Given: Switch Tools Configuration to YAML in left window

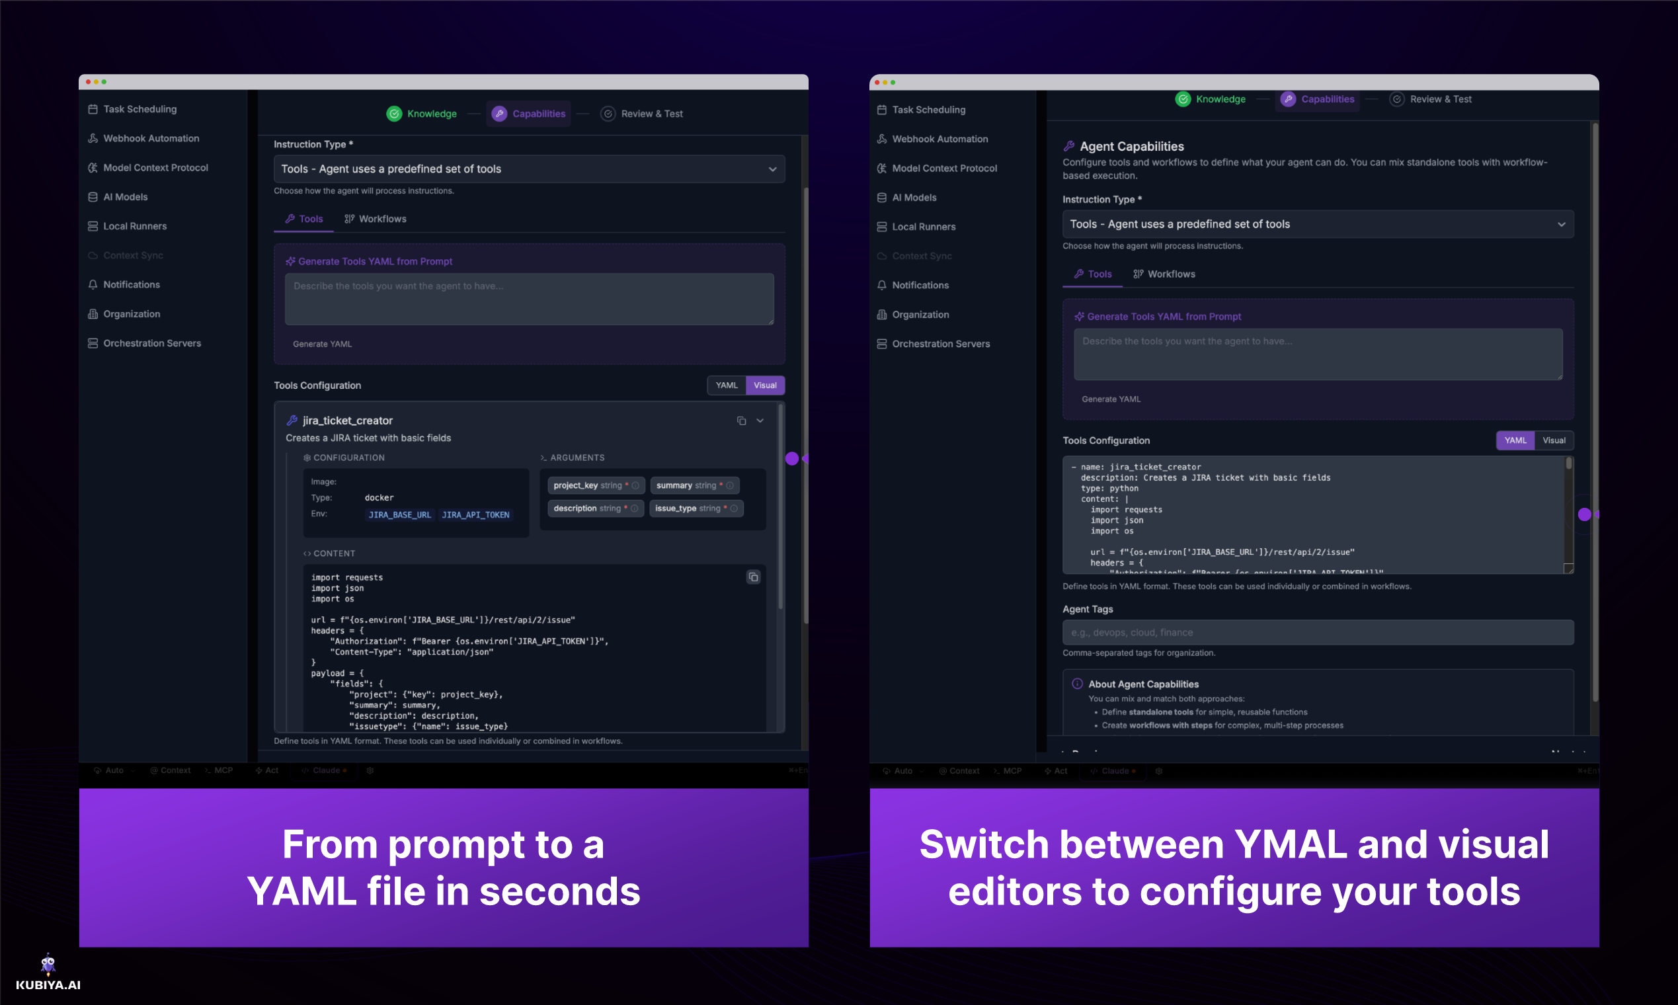Looking at the screenshot, I should 726,385.
